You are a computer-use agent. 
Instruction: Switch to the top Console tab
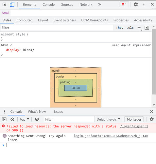coord(48,5)
